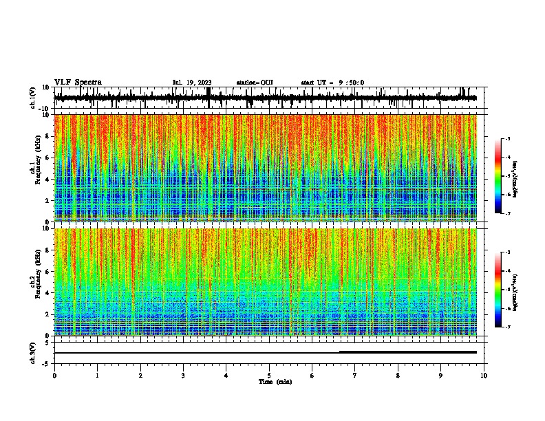Click the ch.1 spectrogram color bar
Image resolution: width=545 pixels, height=421 pixels.
click(498, 176)
